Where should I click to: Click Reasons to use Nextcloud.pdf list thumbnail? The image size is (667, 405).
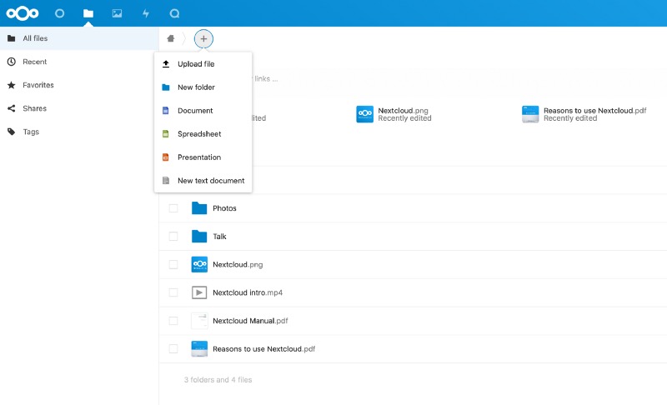pos(199,349)
